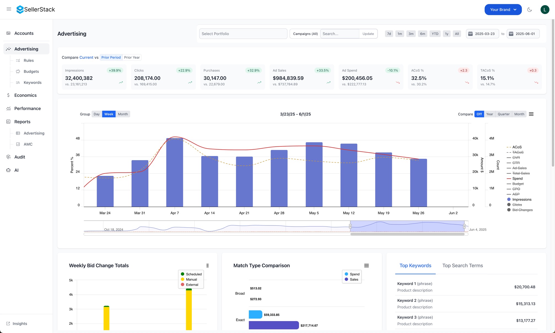Compare against Prior Year

[132, 57]
